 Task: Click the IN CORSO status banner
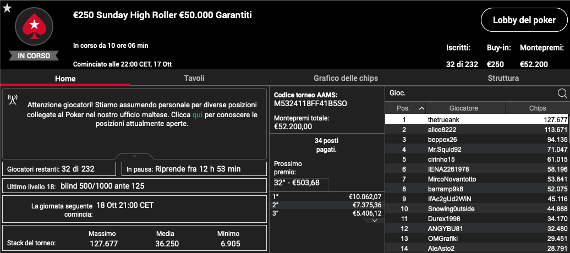(34, 56)
